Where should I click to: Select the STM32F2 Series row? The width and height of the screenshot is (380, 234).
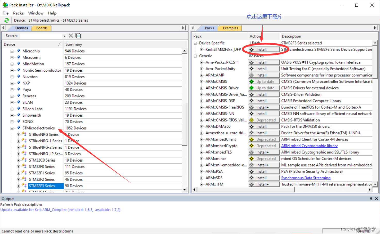point(92,179)
